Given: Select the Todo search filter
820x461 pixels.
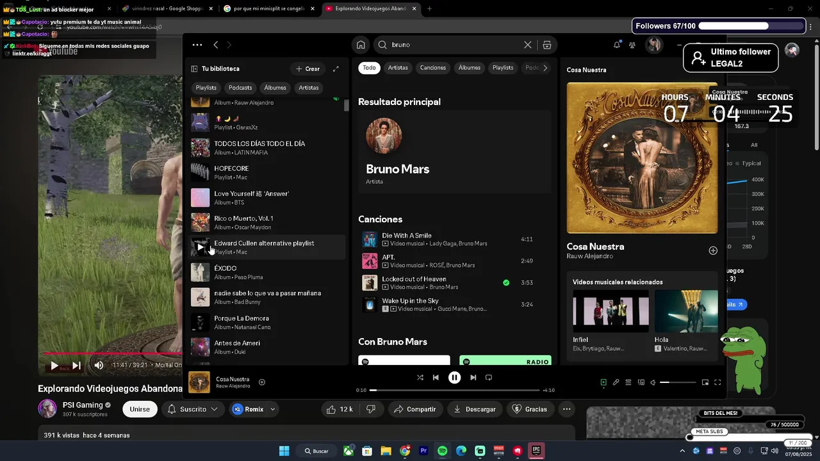Looking at the screenshot, I should point(370,68).
